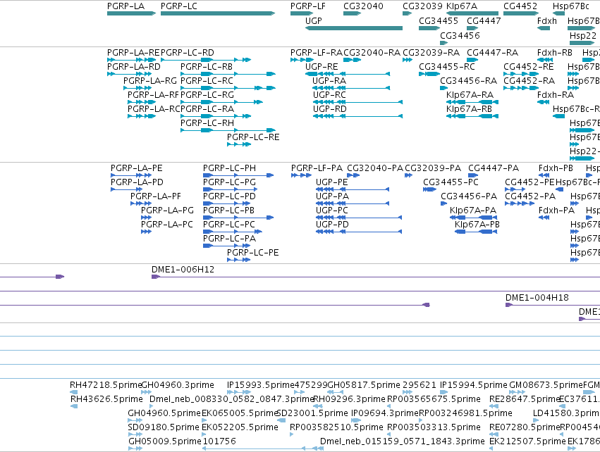The image size is (600, 452).
Task: Click the CG34456 gene label
Action: (x=460, y=35)
